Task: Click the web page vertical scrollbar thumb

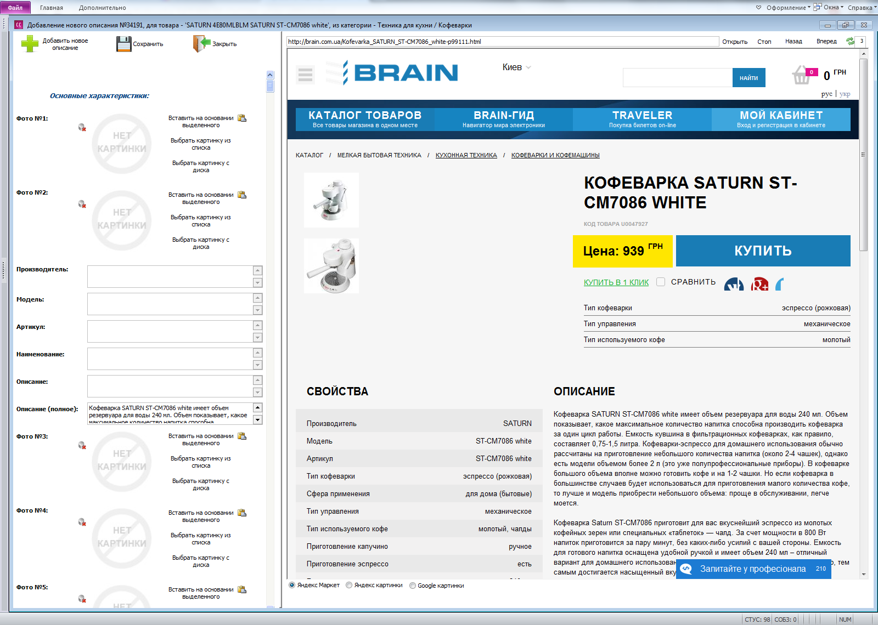Action: 863,155
